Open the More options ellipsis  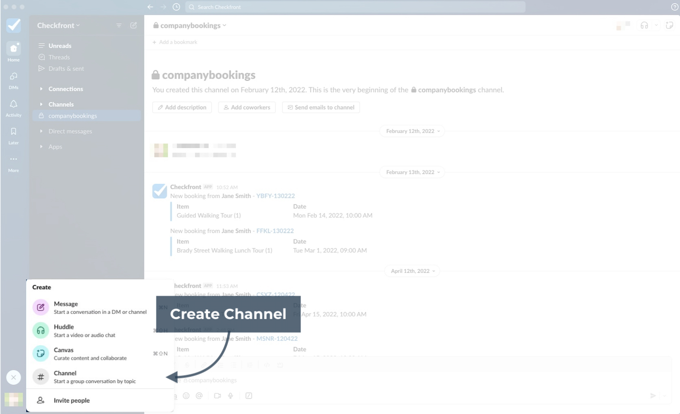(x=13, y=163)
